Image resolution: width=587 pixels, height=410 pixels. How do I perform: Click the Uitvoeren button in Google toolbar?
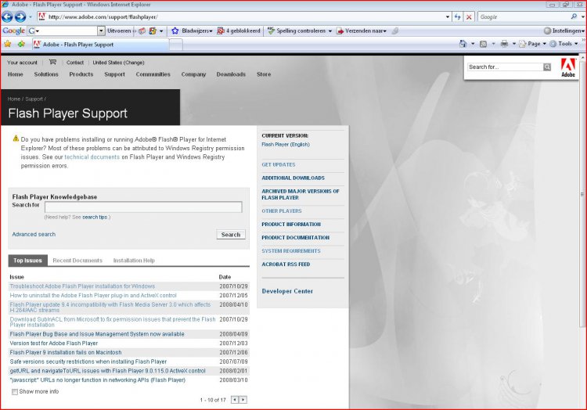click(119, 31)
